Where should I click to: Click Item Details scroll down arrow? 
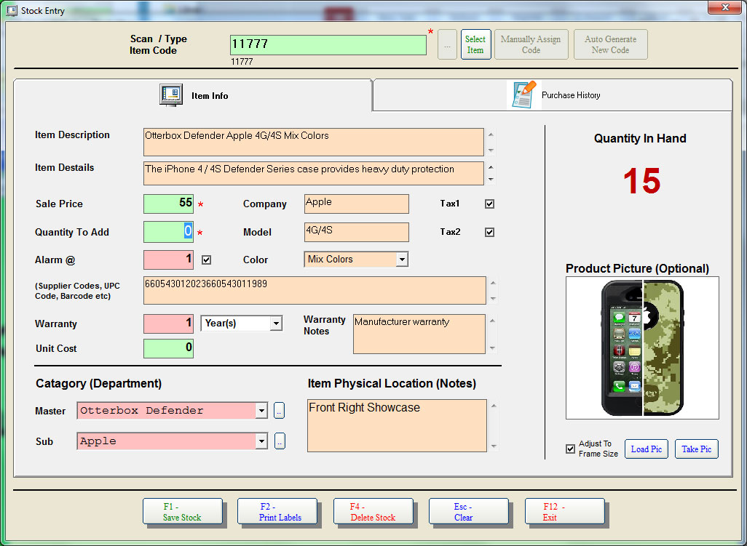(x=491, y=180)
